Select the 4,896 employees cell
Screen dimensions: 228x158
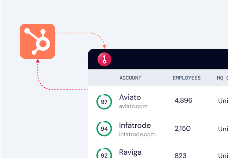coord(183,101)
